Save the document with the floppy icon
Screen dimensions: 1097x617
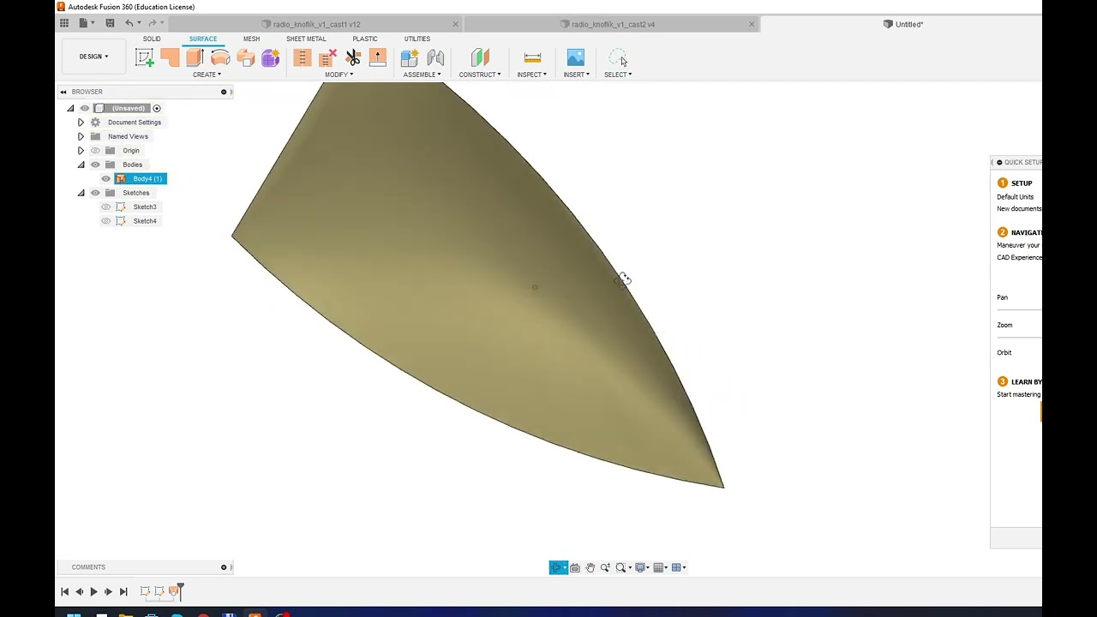(x=110, y=23)
